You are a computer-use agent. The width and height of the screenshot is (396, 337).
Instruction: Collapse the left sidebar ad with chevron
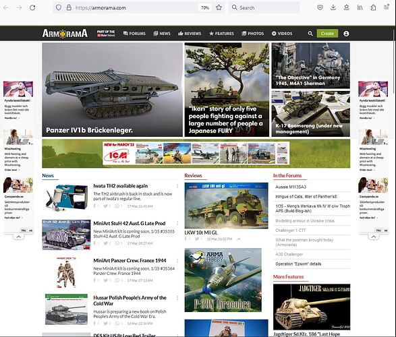point(18,237)
